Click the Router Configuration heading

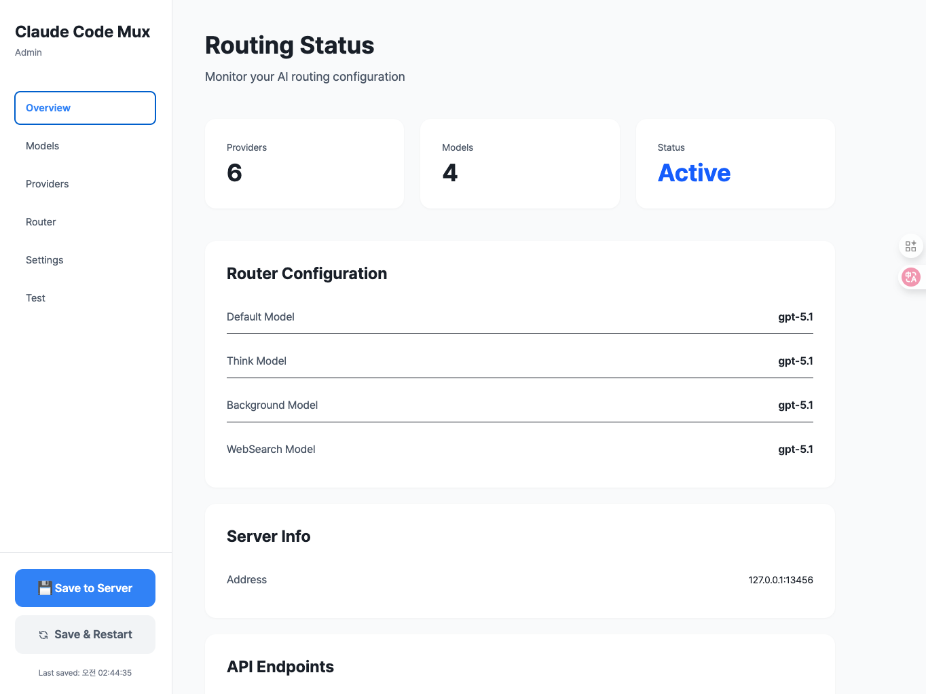[307, 274]
